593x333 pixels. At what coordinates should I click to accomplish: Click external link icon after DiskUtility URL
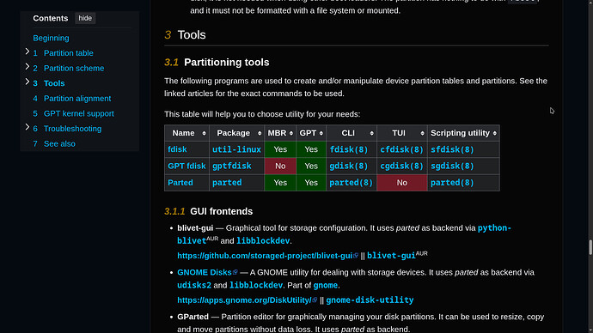(315, 300)
